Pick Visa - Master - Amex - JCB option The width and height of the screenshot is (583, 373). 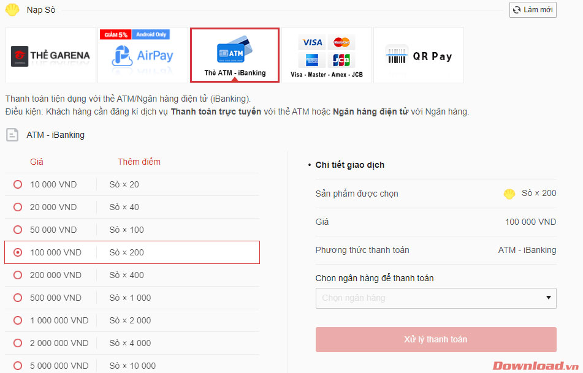[x=327, y=55]
